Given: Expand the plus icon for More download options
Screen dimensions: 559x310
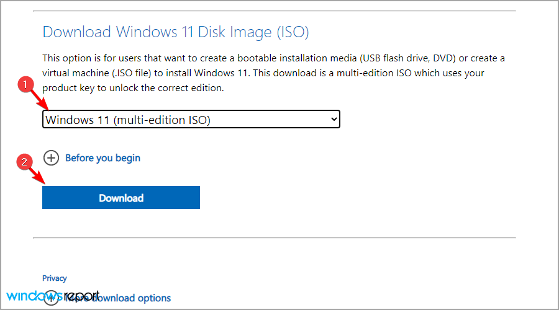Looking at the screenshot, I should point(51,299).
